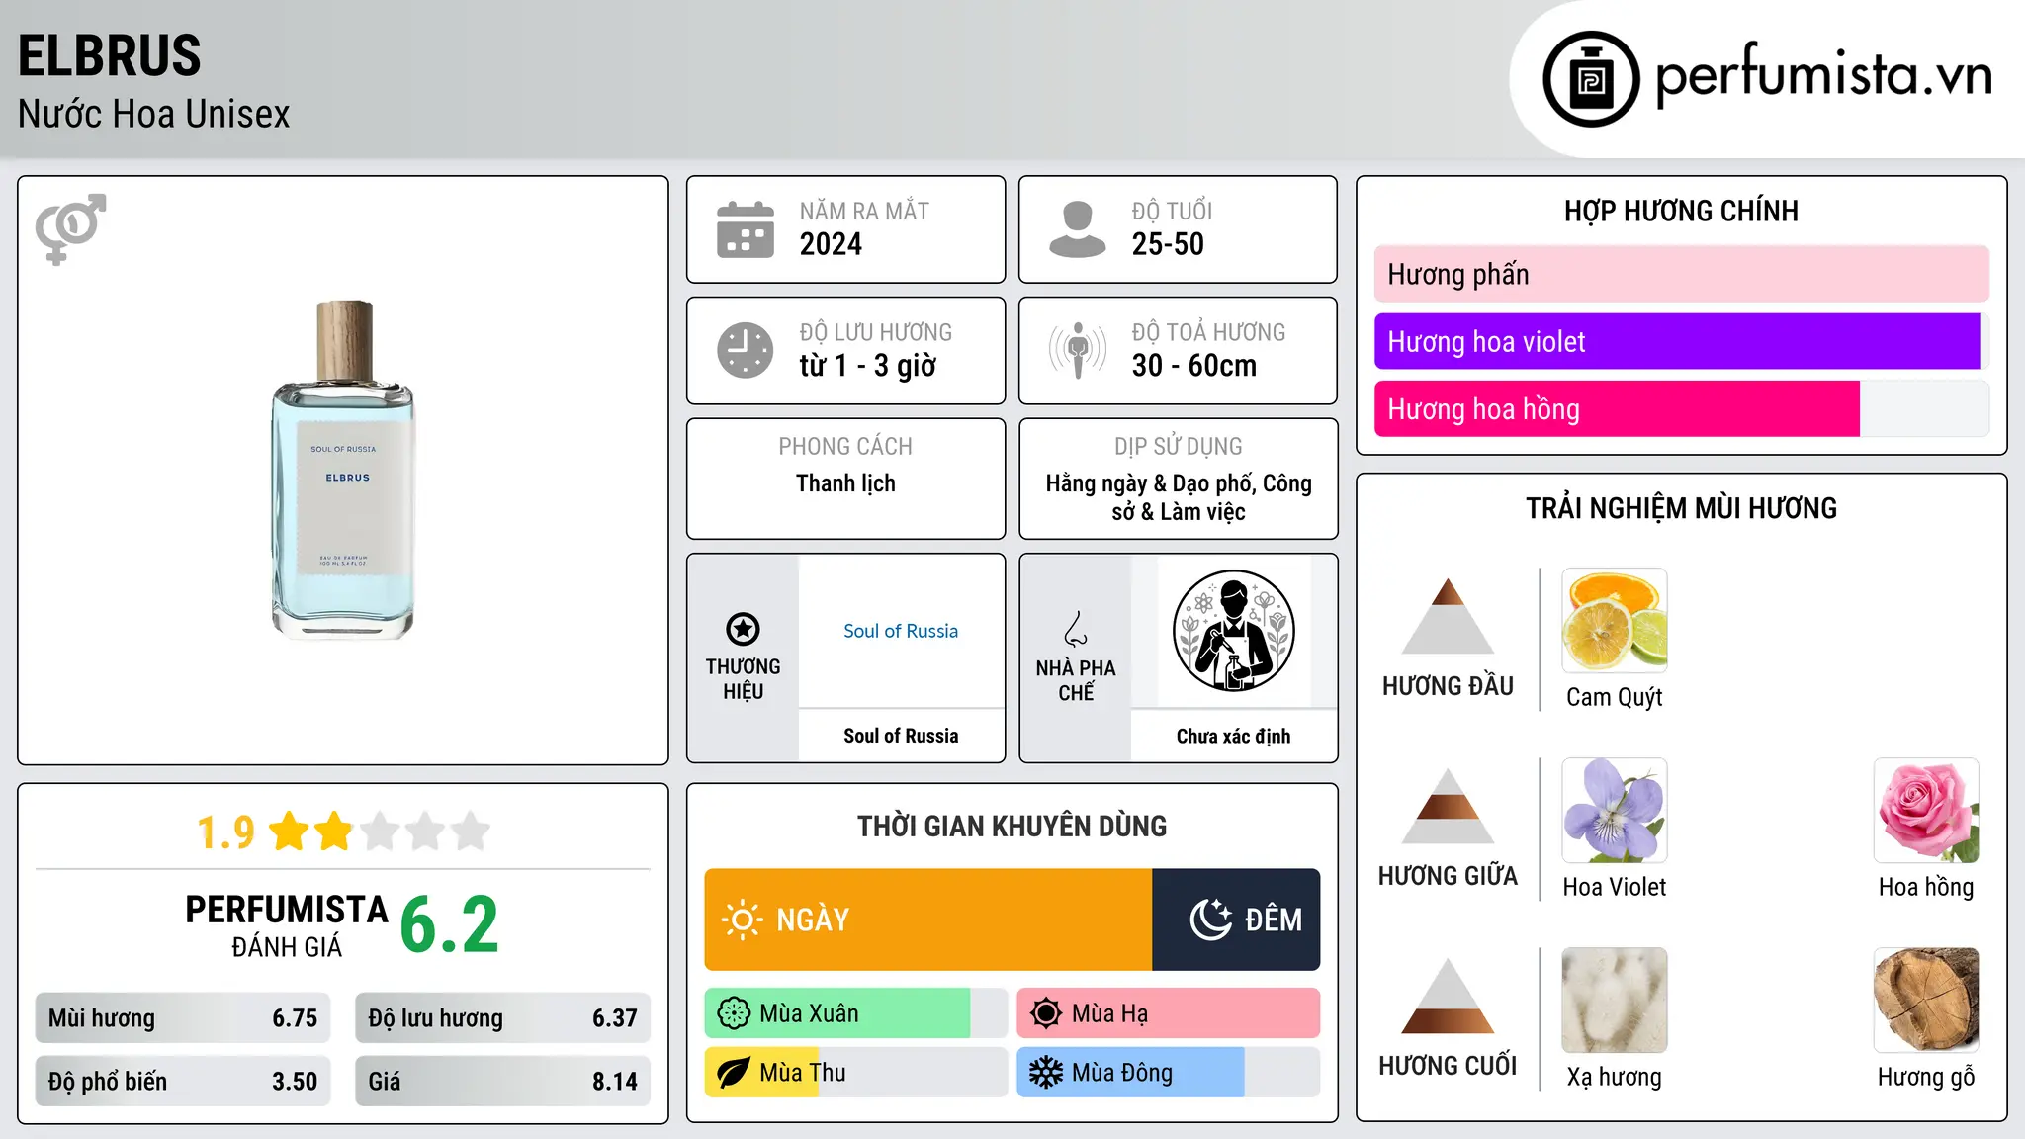Click the star badge icon above Thương hiệu
Image resolution: width=2025 pixels, height=1139 pixels.
(x=743, y=629)
